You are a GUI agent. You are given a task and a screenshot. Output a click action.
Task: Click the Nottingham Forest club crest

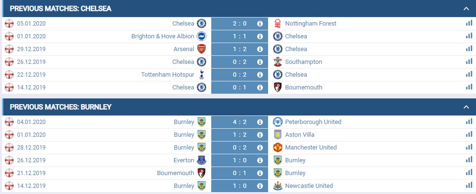278,23
